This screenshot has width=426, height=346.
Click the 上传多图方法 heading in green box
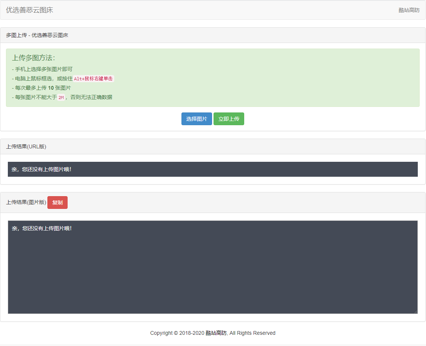point(34,58)
